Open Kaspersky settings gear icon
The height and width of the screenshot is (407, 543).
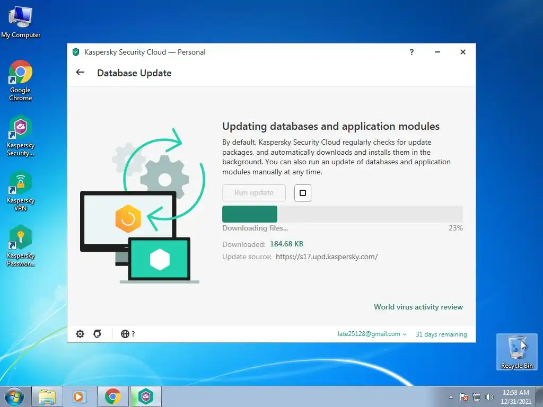(x=80, y=334)
